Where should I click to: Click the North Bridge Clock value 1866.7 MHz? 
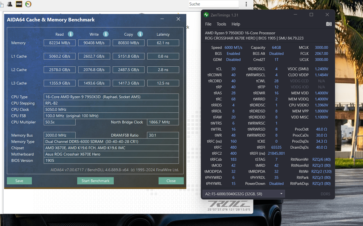click(163, 122)
